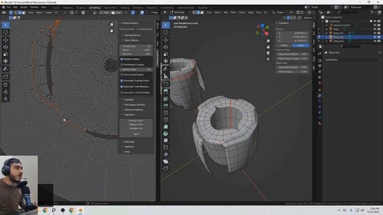This screenshot has width=383, height=215.
Task: Collapse the Operators section
Action: click(x=129, y=115)
